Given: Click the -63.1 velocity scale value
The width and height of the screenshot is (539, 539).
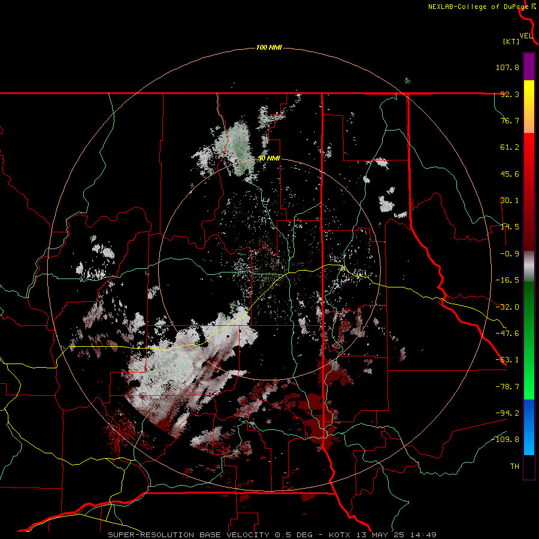Looking at the screenshot, I should pyautogui.click(x=507, y=360).
